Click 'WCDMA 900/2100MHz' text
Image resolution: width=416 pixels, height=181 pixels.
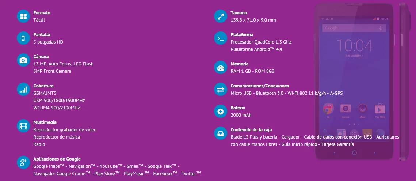57,108
